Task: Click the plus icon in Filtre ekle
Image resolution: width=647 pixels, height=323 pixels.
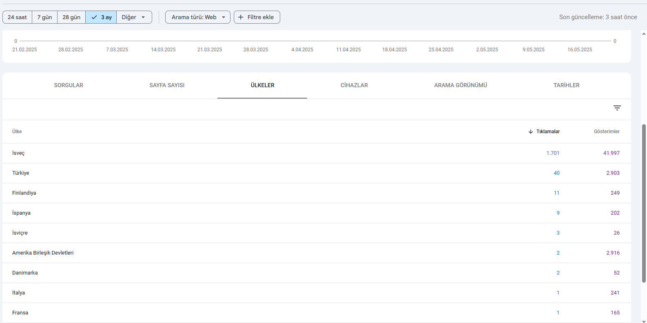Action: point(241,17)
